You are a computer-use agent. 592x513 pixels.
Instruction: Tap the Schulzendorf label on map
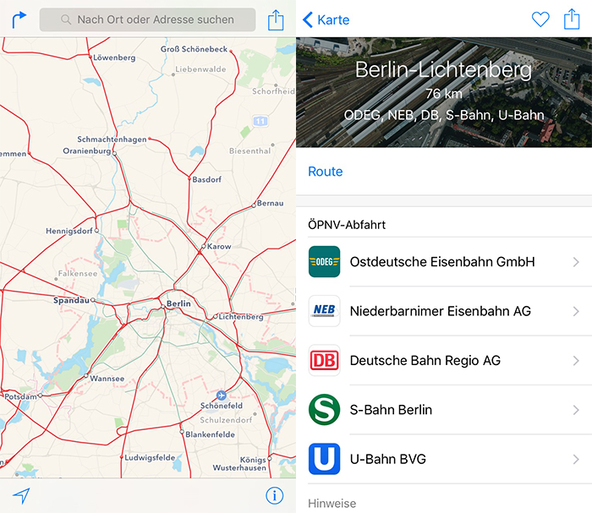pos(226,420)
